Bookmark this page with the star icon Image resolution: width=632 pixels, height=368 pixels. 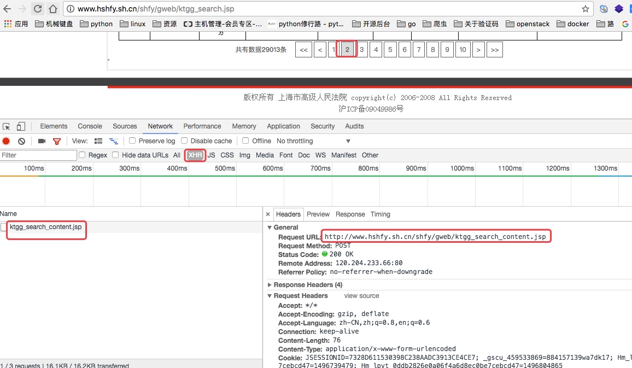point(585,9)
